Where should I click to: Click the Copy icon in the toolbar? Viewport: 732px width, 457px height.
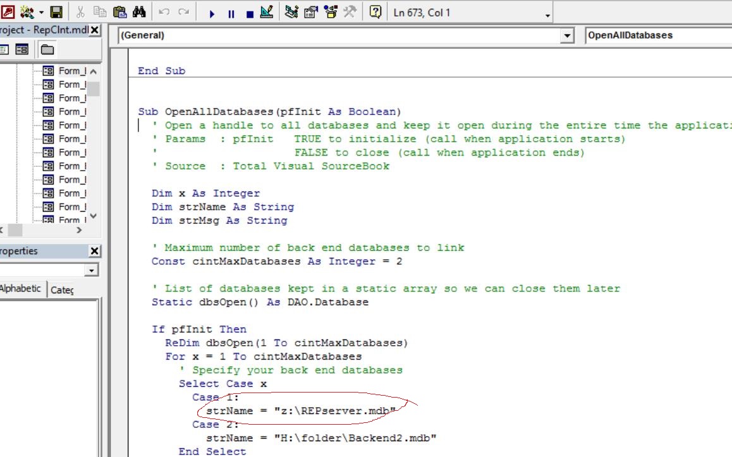(x=99, y=12)
